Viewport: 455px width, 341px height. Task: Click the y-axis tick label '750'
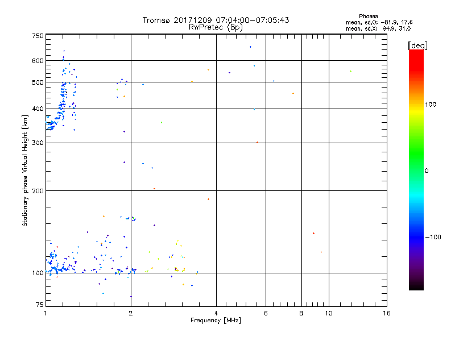[x=38, y=36]
